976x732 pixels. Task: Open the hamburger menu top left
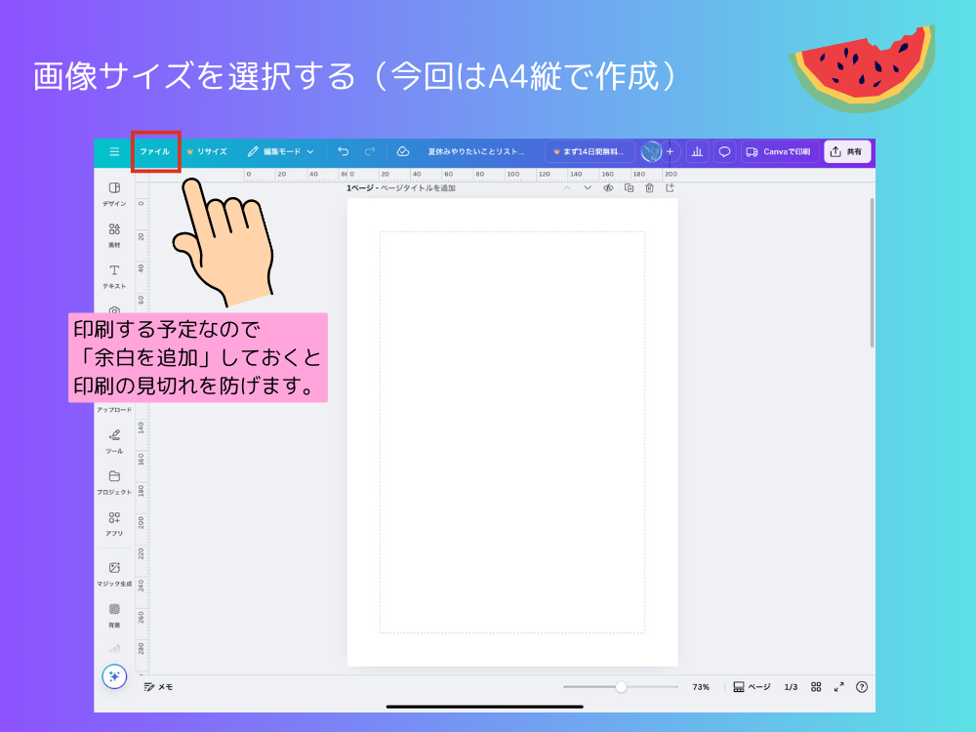pyautogui.click(x=116, y=151)
